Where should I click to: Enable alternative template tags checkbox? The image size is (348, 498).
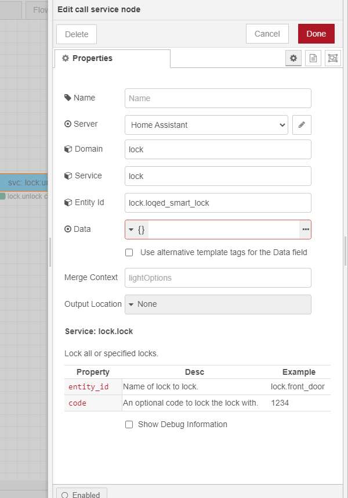click(x=129, y=253)
